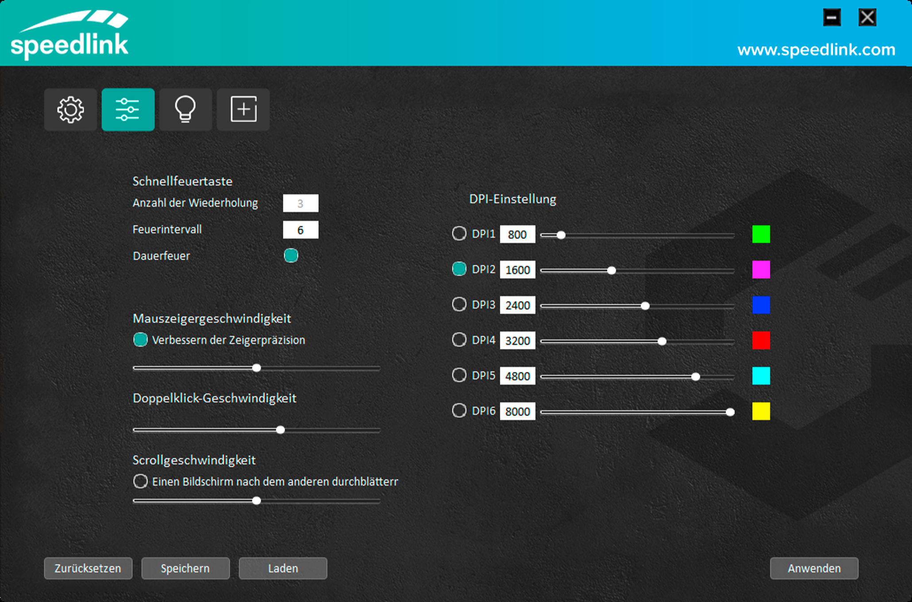Click the Feuerintervall value field

click(301, 230)
